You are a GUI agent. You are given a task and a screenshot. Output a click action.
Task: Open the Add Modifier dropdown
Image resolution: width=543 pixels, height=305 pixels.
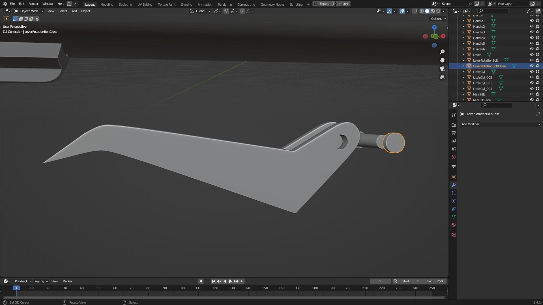tap(500, 124)
